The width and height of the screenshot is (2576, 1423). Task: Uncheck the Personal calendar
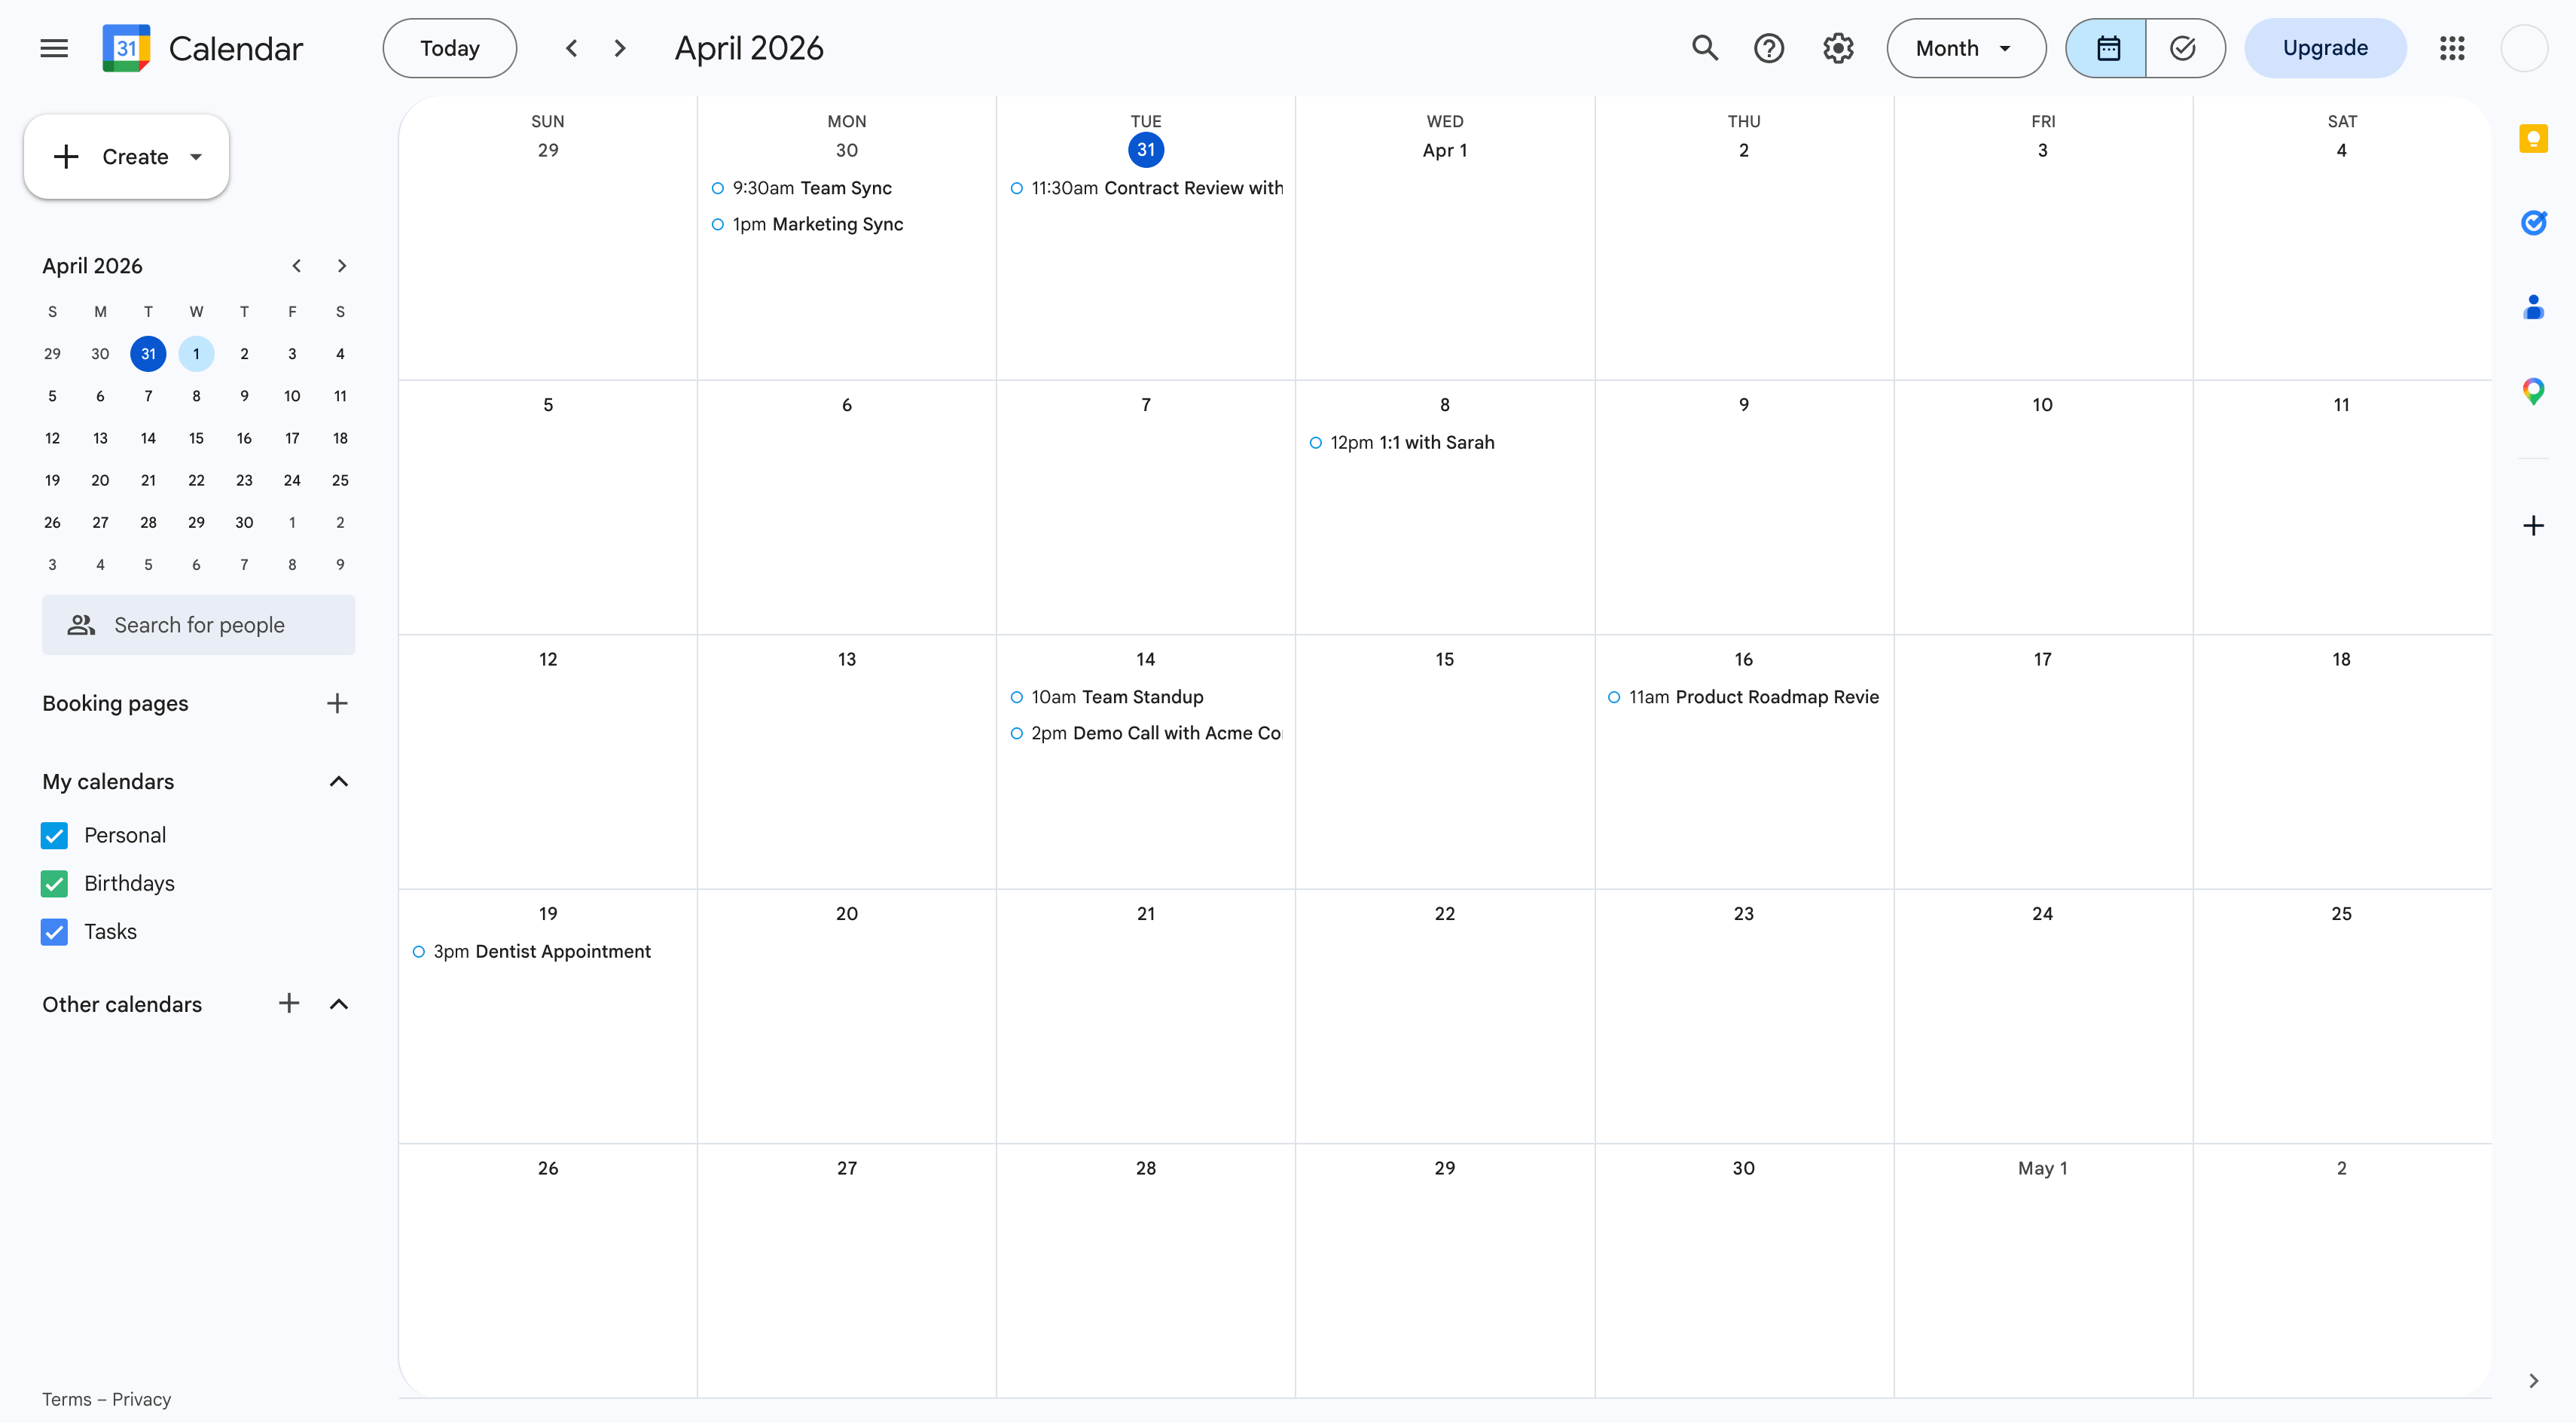pyautogui.click(x=55, y=836)
